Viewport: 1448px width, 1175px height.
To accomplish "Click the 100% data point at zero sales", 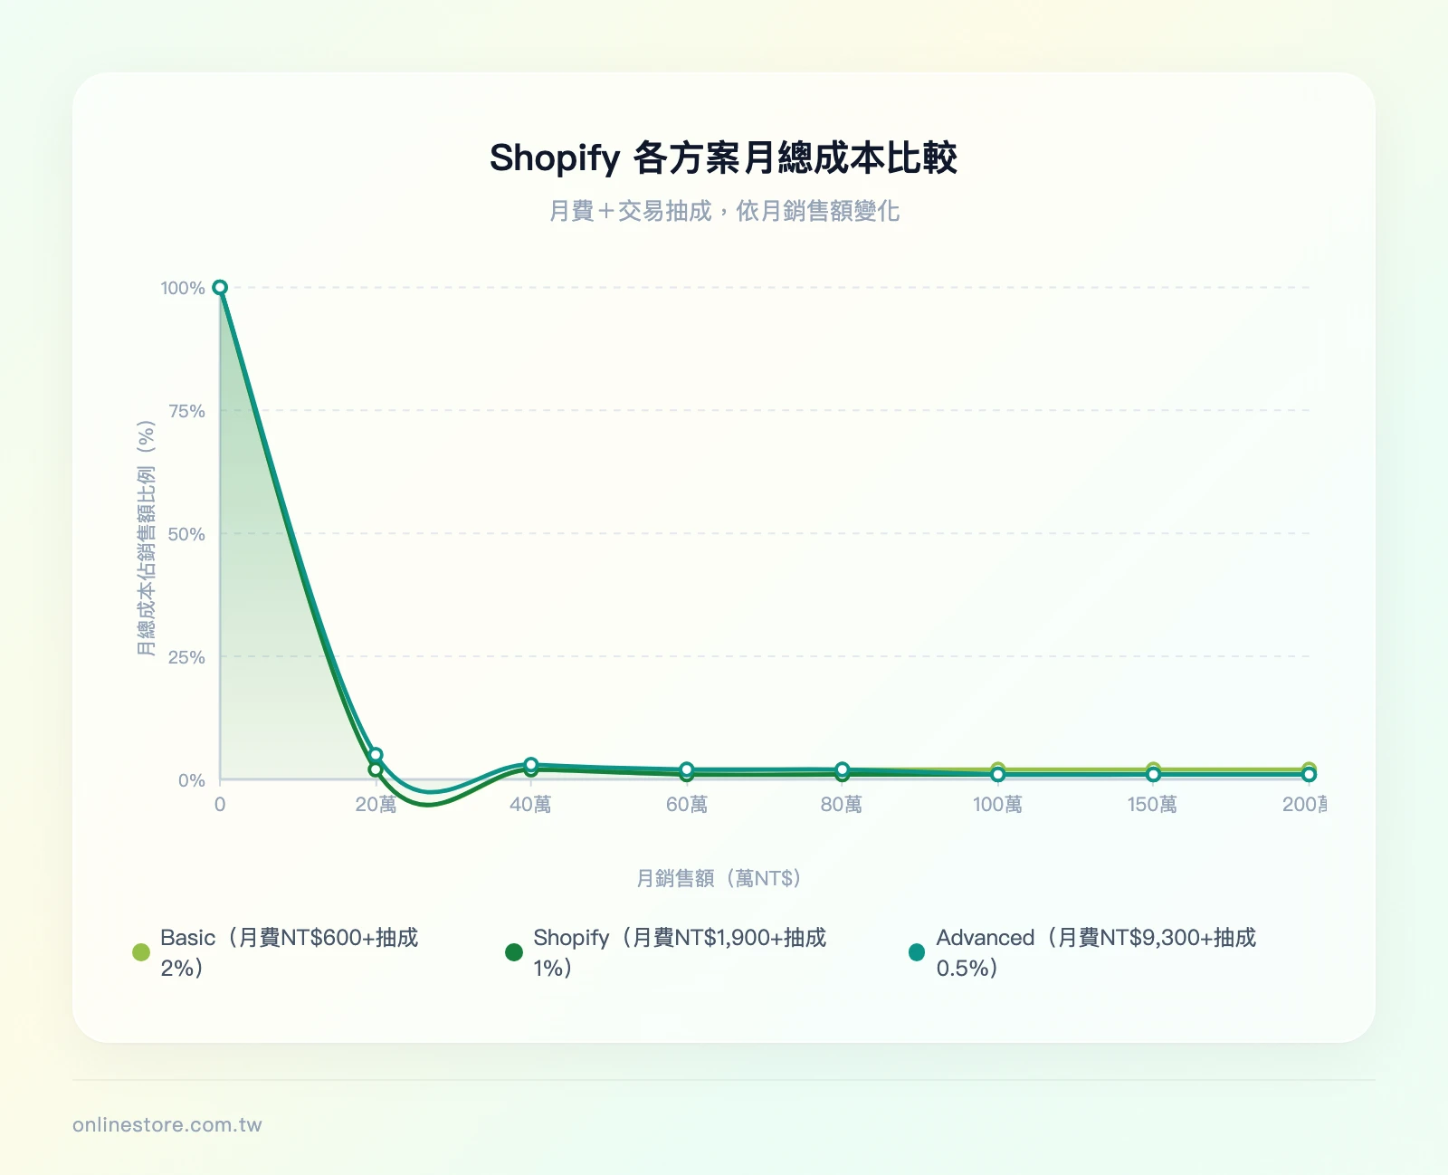I will point(220,286).
